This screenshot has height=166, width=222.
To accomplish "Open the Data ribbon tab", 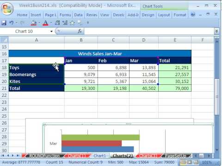I will click(x=78, y=15).
